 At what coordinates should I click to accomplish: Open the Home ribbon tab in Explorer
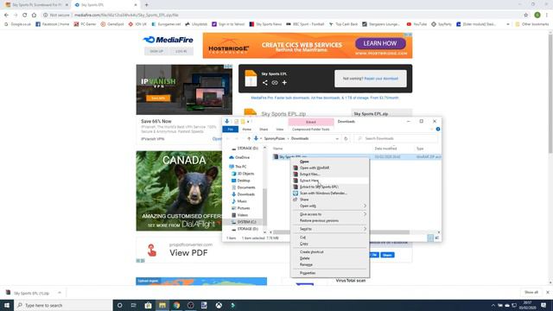[x=246, y=130]
